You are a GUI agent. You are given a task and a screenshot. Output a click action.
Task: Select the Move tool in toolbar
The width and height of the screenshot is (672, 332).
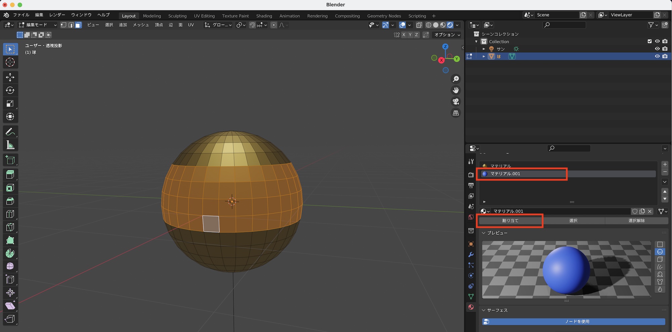(x=10, y=77)
